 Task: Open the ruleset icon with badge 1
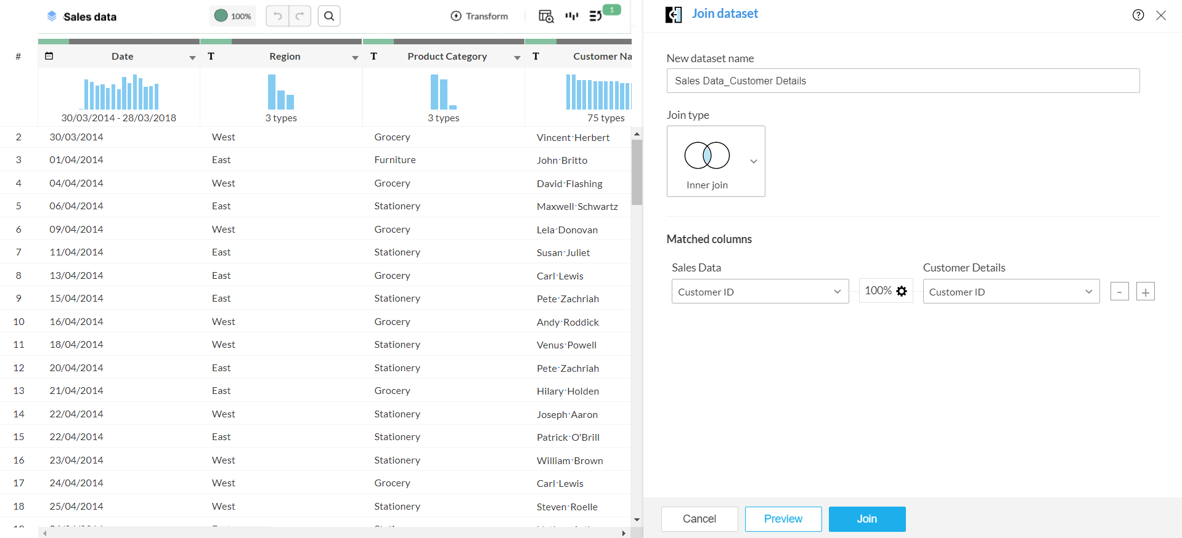click(x=596, y=16)
